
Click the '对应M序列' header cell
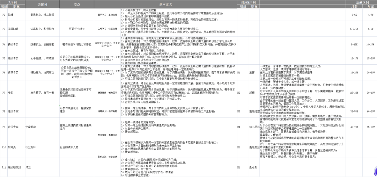tap(249, 2)
